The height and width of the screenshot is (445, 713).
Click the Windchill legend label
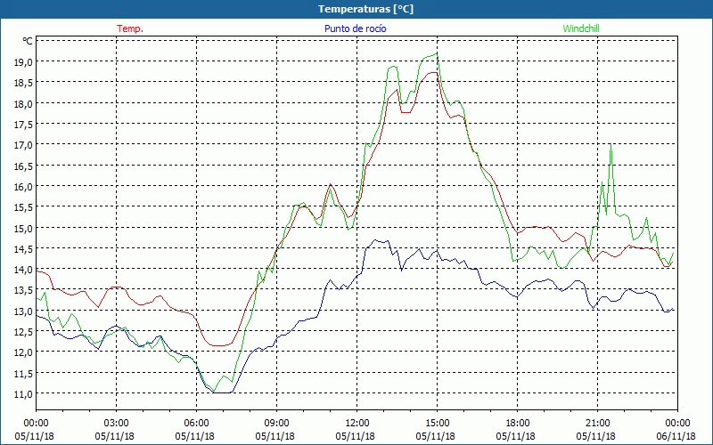tap(581, 28)
